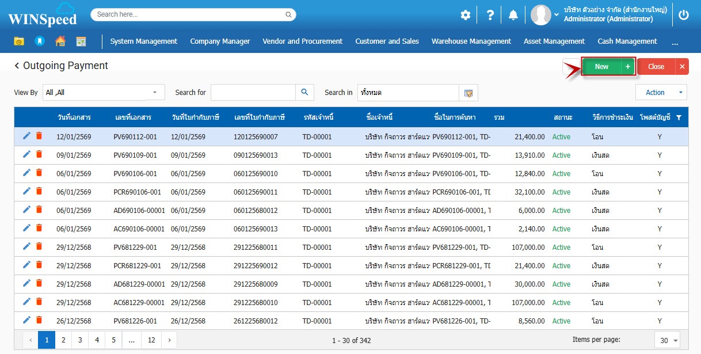The height and width of the screenshot is (354, 701).
Task: Open the Vendor and Procurement menu
Action: (302, 41)
